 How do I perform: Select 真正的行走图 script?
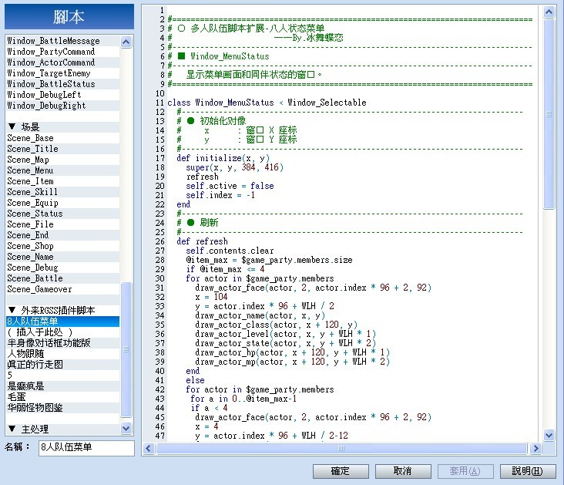click(62, 365)
